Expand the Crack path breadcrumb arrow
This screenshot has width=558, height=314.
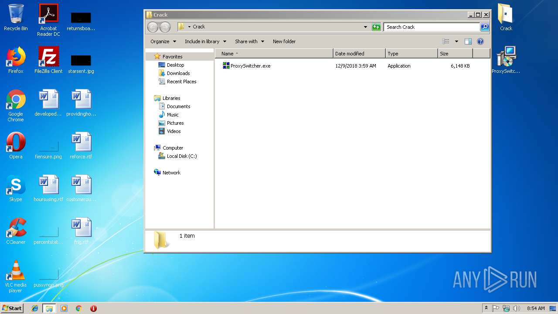tap(189, 27)
